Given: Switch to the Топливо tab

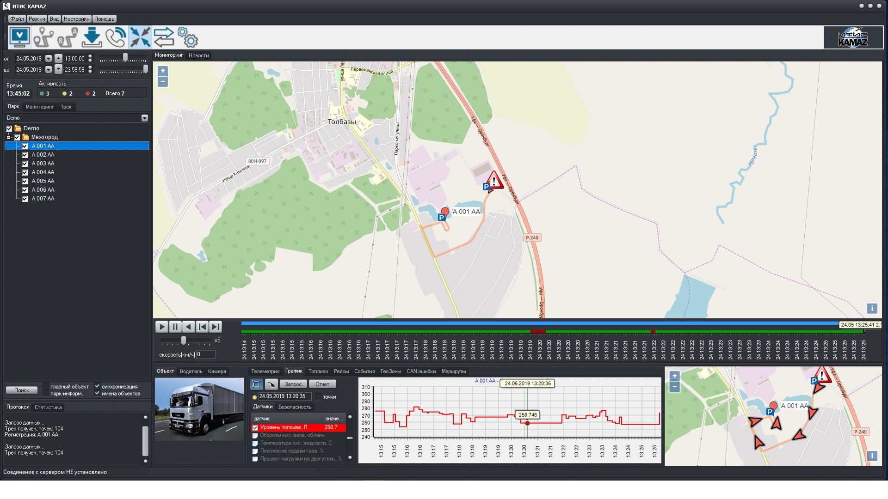Looking at the screenshot, I should 318,371.
